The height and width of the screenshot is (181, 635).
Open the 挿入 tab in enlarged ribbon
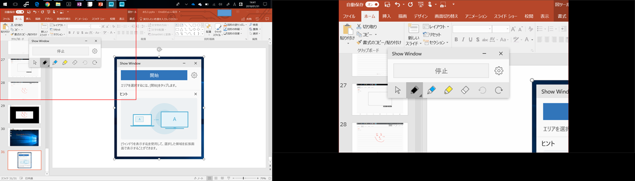click(386, 16)
